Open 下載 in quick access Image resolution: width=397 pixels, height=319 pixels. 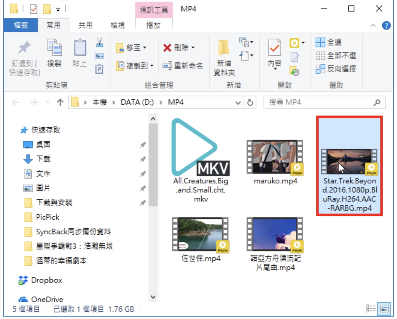[43, 159]
